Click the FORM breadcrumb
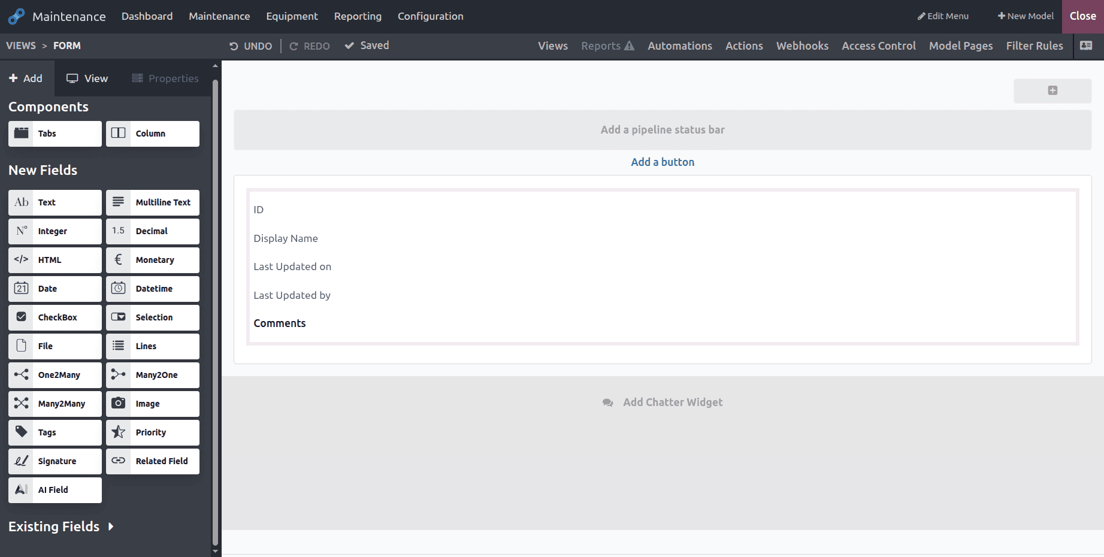 tap(67, 46)
